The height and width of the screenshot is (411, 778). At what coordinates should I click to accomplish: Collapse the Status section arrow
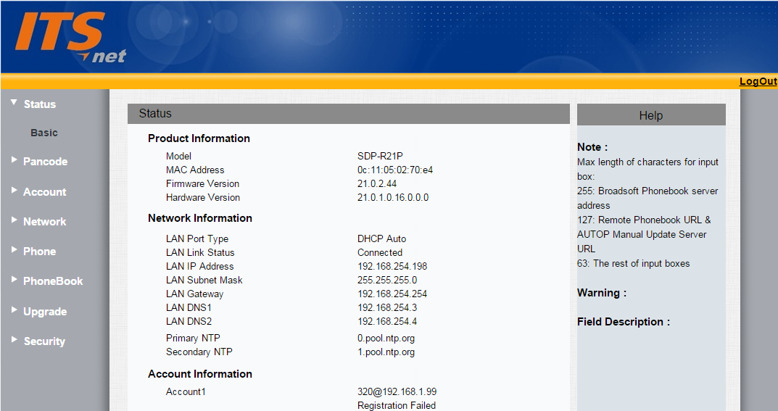click(14, 103)
